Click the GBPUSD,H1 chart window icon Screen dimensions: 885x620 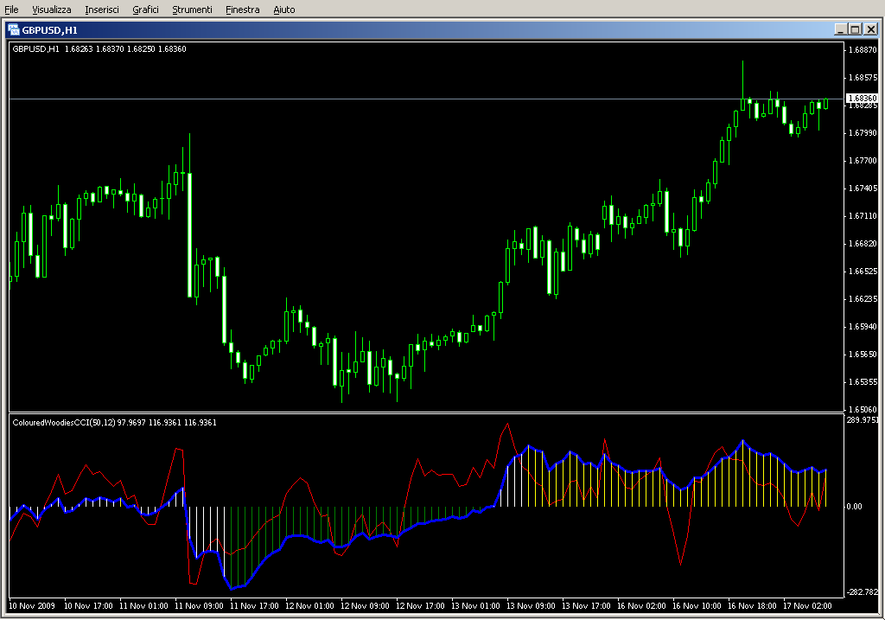(13, 30)
